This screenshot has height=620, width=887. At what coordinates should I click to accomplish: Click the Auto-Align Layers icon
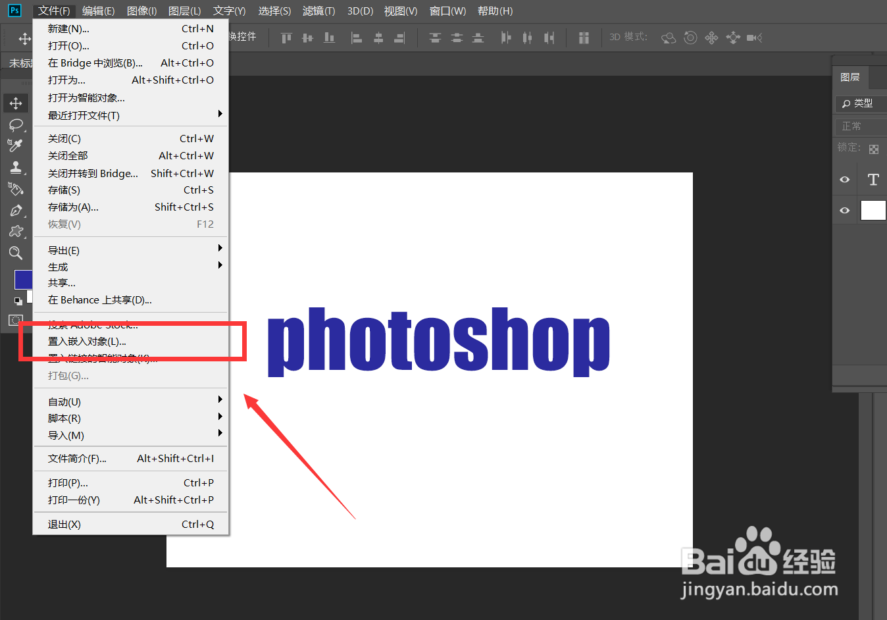[584, 38]
